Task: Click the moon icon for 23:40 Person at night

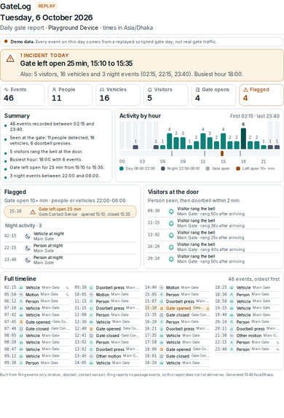Action: (28, 260)
